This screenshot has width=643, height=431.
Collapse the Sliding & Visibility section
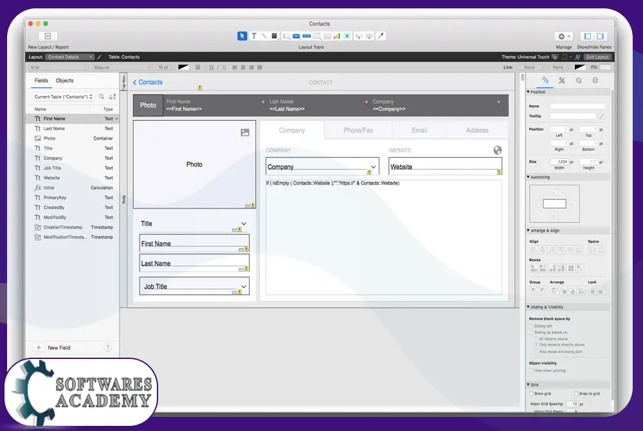coord(528,307)
